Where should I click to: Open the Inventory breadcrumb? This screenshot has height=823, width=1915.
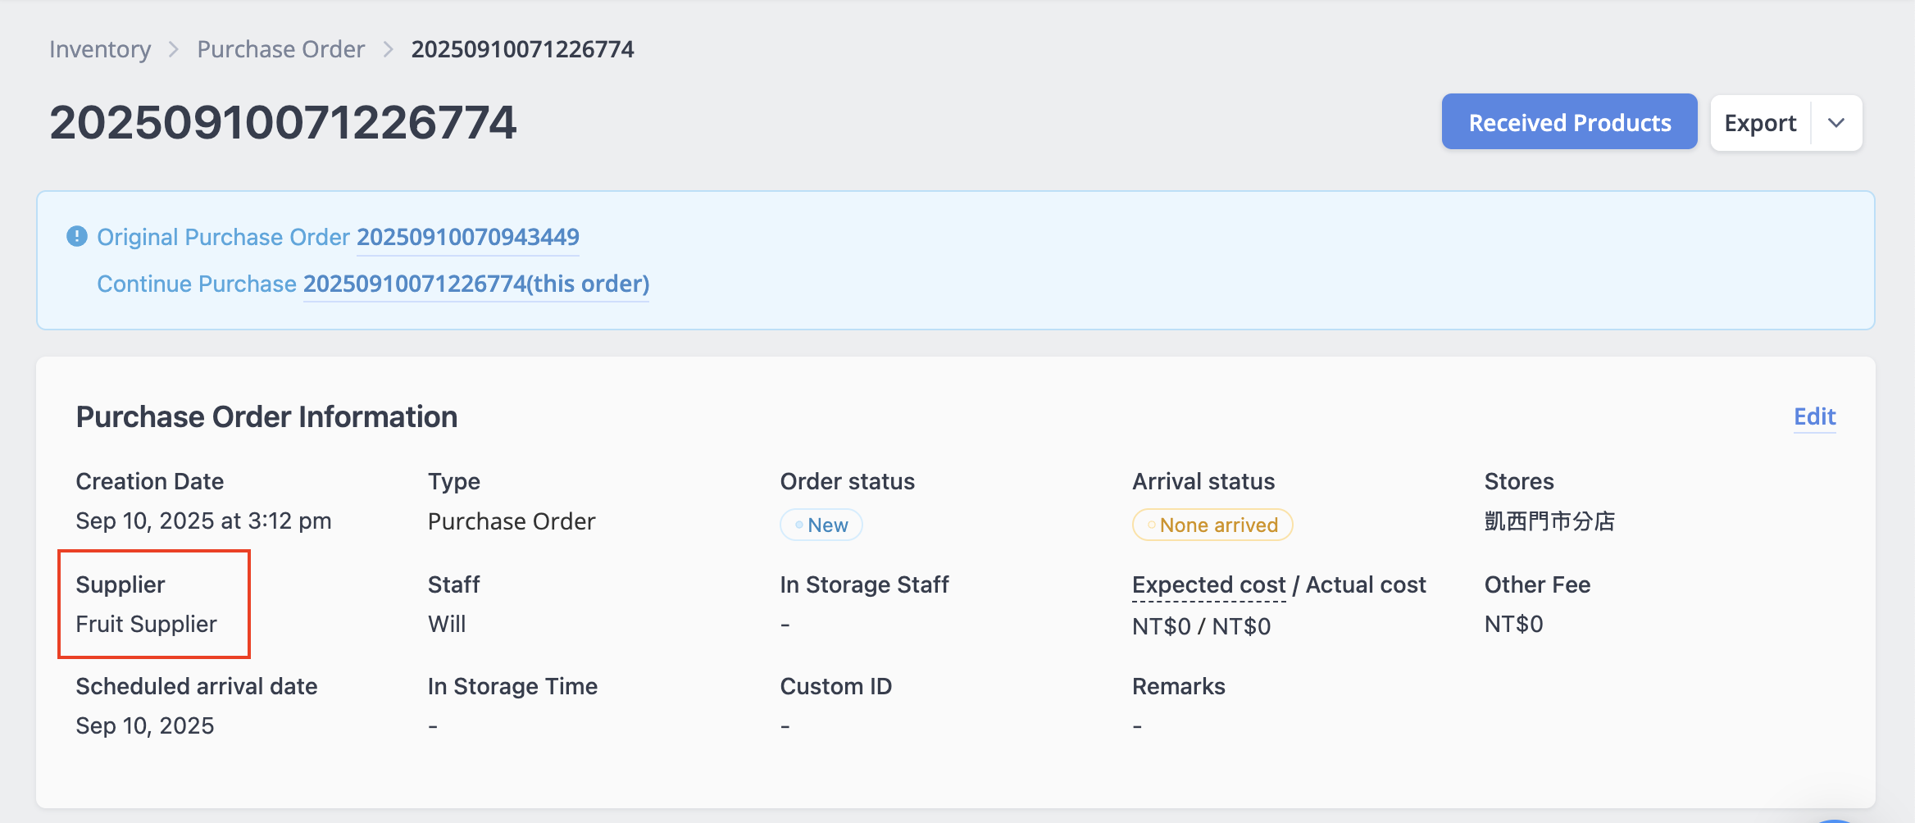pyautogui.click(x=100, y=49)
